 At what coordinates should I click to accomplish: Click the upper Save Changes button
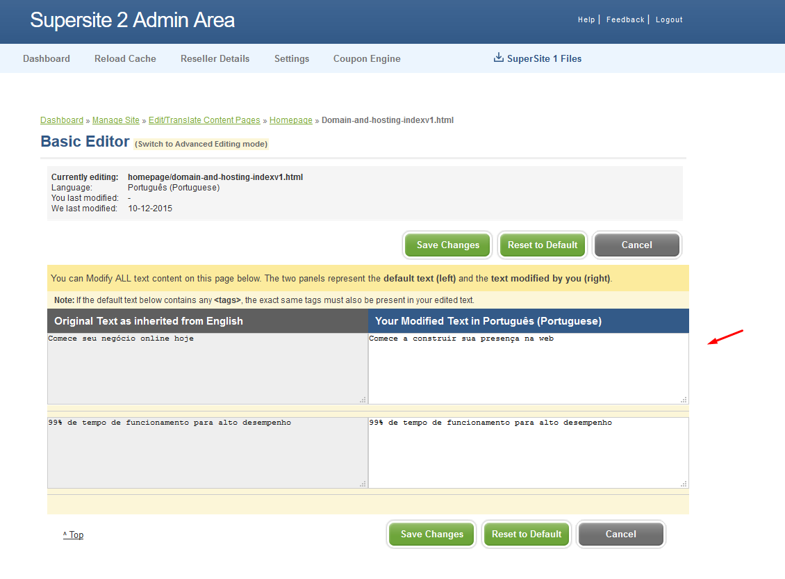[x=447, y=245]
